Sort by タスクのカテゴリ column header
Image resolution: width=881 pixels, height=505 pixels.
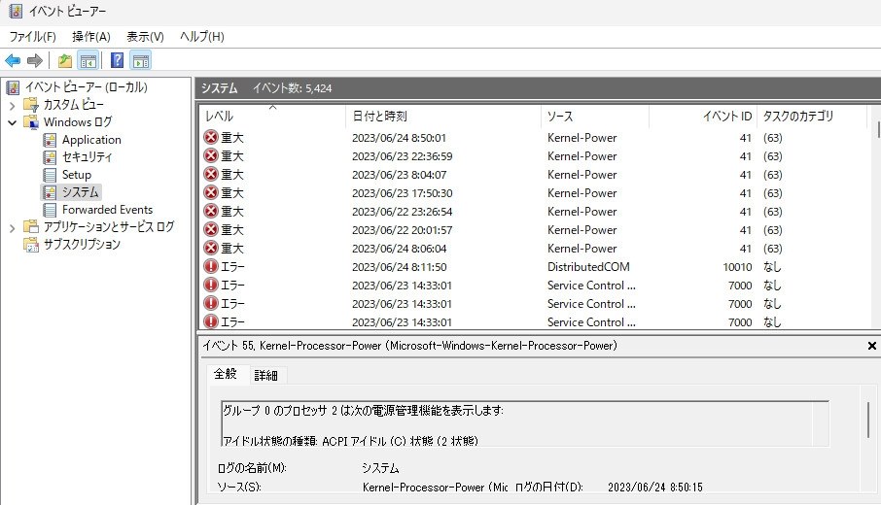point(812,117)
